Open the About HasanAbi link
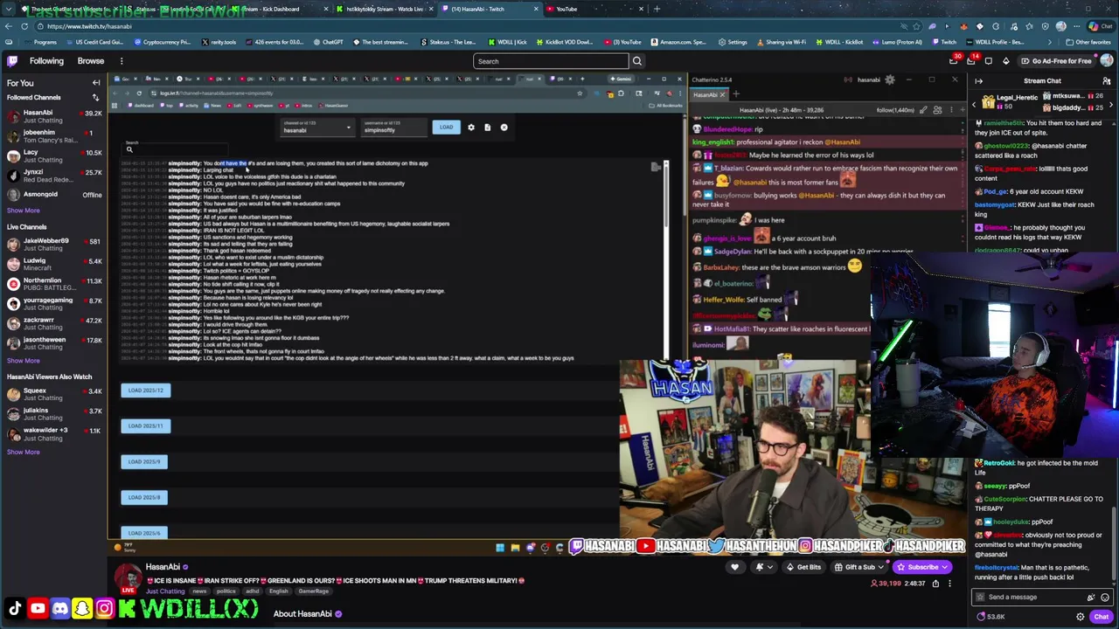 click(x=302, y=614)
